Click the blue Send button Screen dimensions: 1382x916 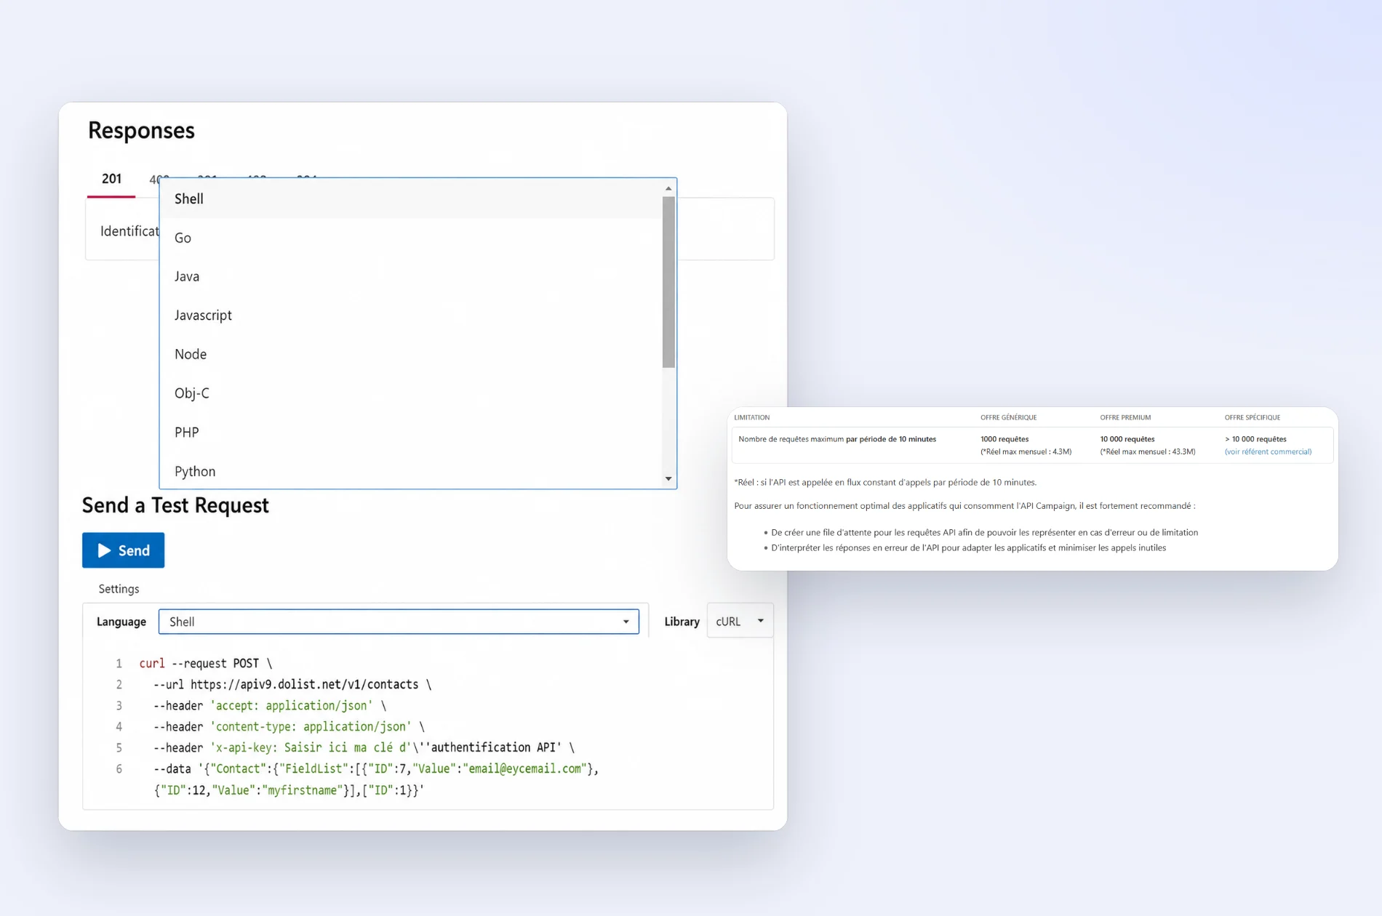123,550
